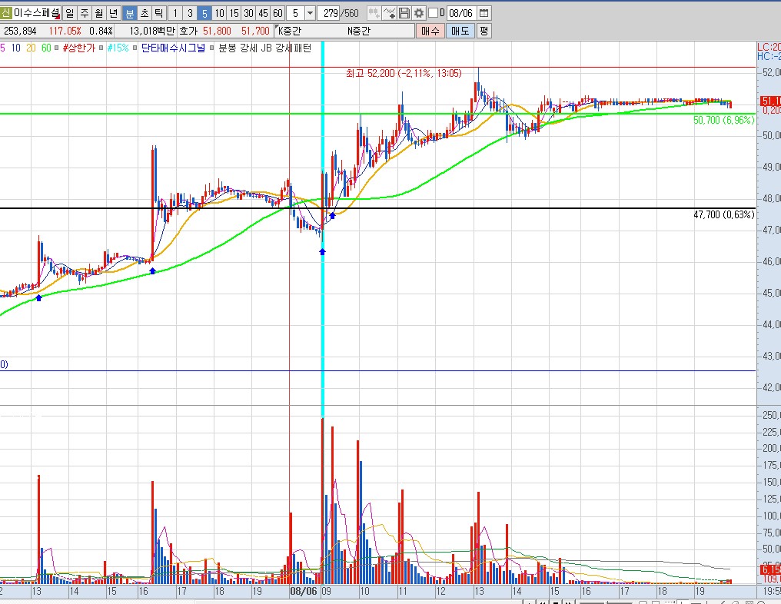Image resolution: width=781 pixels, height=604 pixels.
Task: Open the calendar date picker icon
Action: (484, 13)
